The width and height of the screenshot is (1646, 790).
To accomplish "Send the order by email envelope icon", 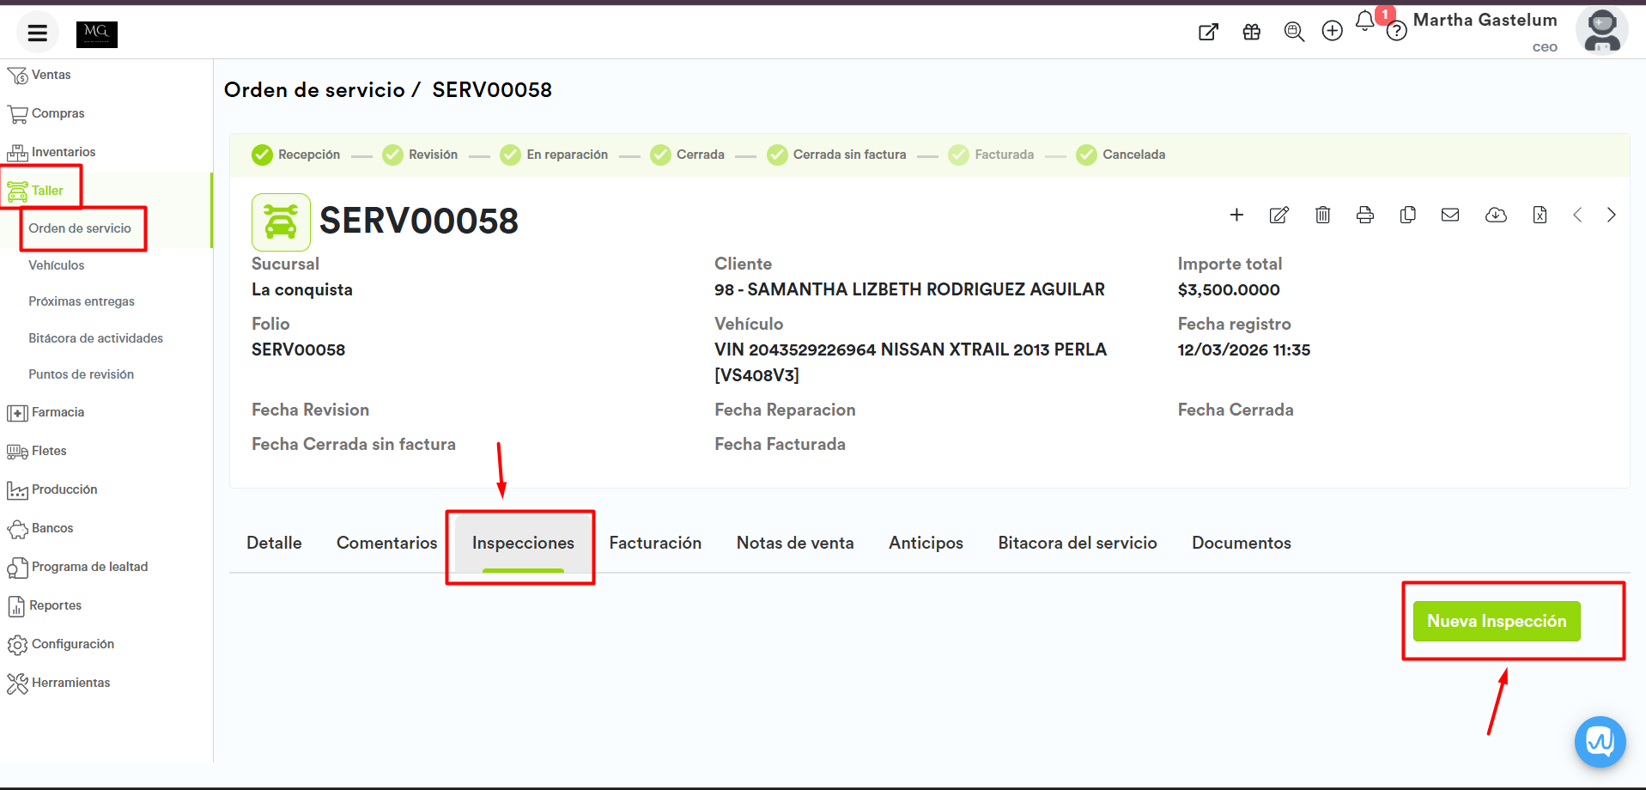I will click(x=1450, y=215).
